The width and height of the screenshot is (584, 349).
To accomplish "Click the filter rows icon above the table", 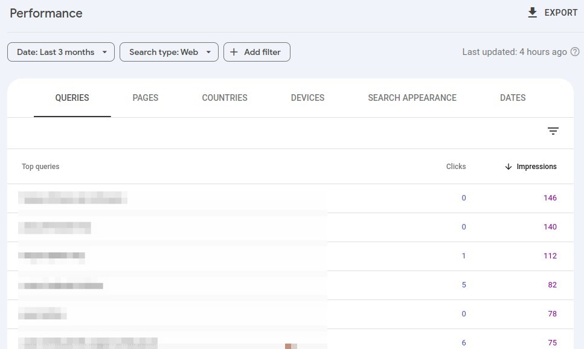I will [x=553, y=131].
